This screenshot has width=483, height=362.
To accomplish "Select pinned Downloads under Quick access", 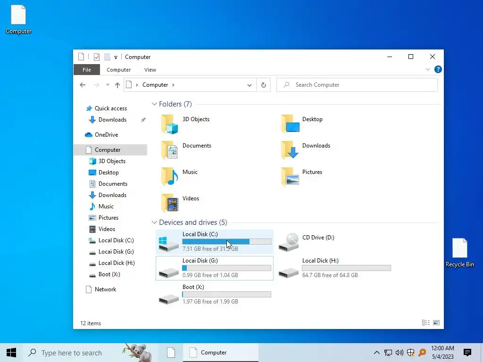I will [x=112, y=120].
